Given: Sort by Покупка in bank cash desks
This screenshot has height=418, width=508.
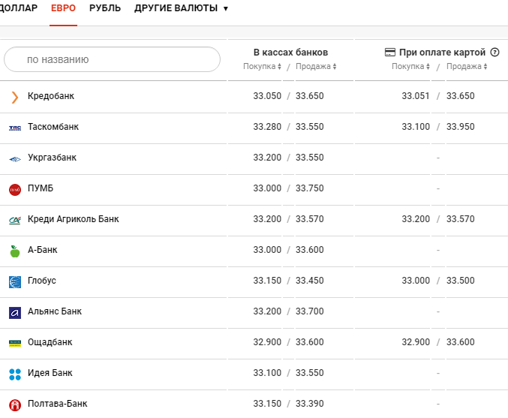Looking at the screenshot, I should [x=262, y=67].
